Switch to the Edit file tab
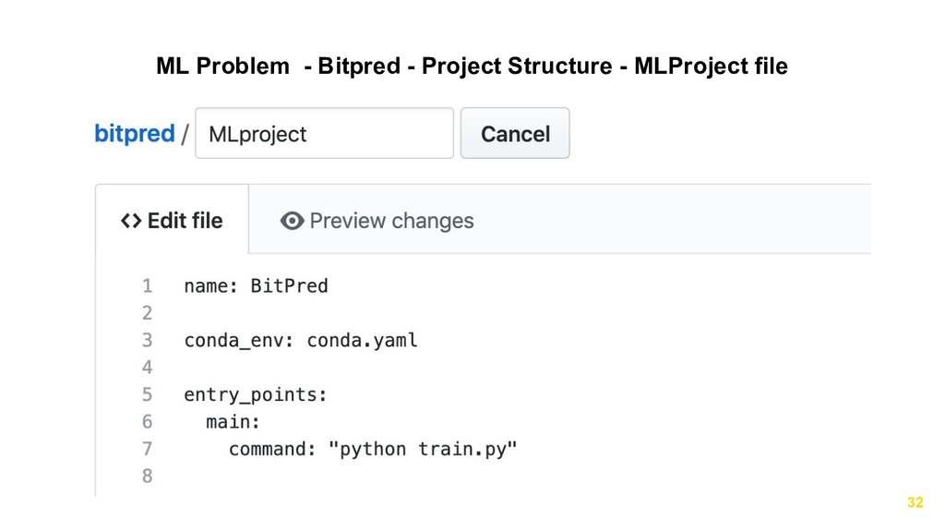This screenshot has height=532, width=945. coord(172,221)
